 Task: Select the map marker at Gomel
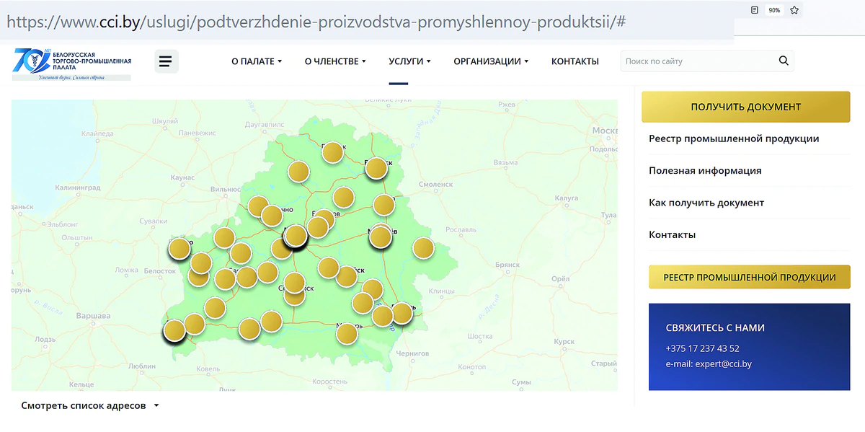point(402,314)
